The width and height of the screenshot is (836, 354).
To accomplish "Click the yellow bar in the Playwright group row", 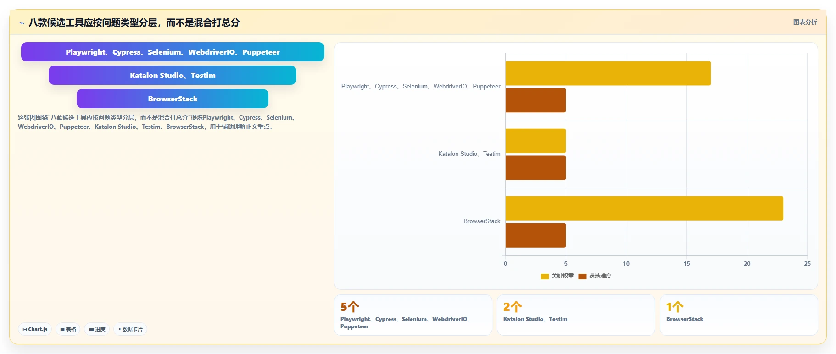I will pyautogui.click(x=608, y=73).
